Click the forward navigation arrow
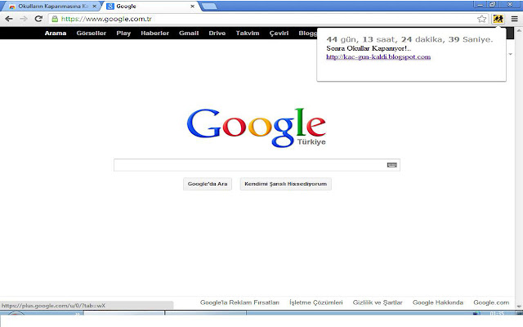The height and width of the screenshot is (327, 523). (x=24, y=19)
